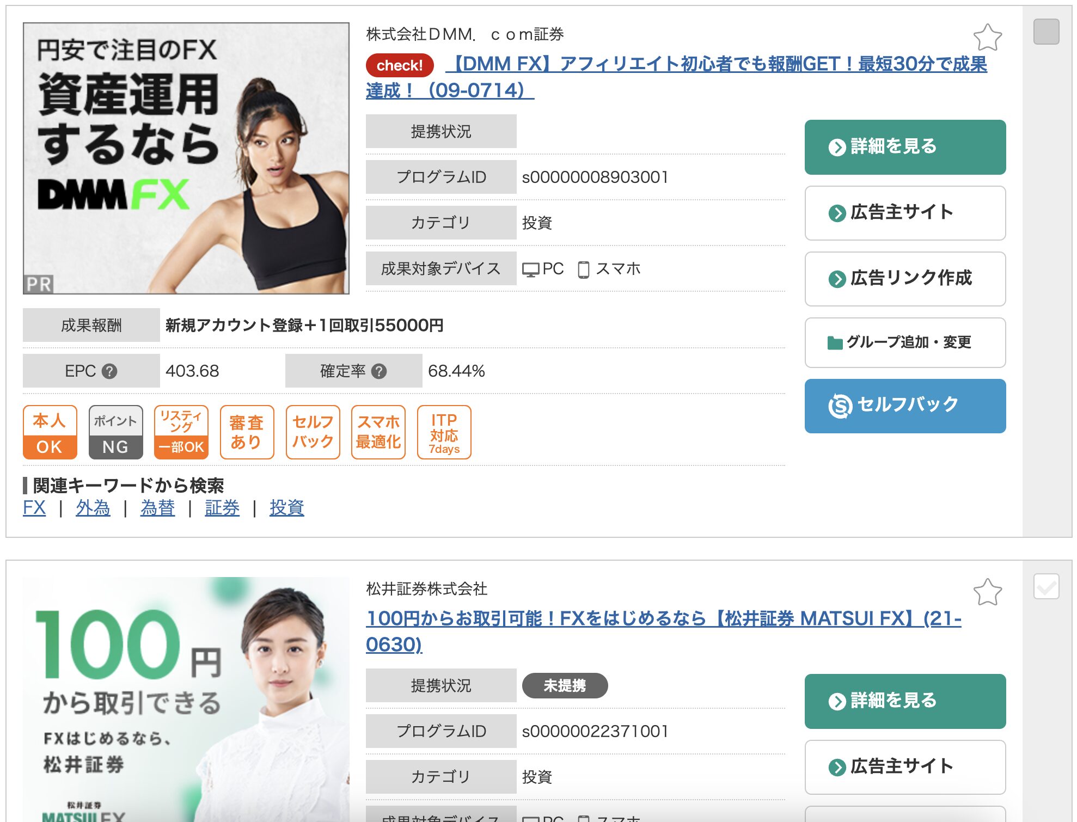Viewport: 1077px width, 822px height.
Task: Click the ポイントNG badge
Action: [115, 432]
